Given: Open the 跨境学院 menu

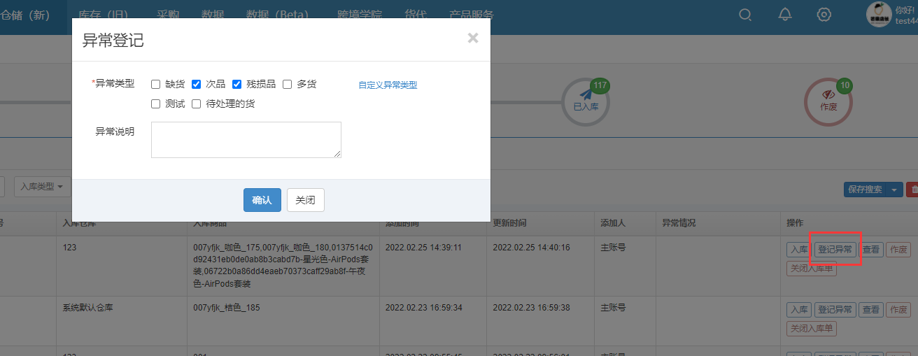Looking at the screenshot, I should coord(360,15).
